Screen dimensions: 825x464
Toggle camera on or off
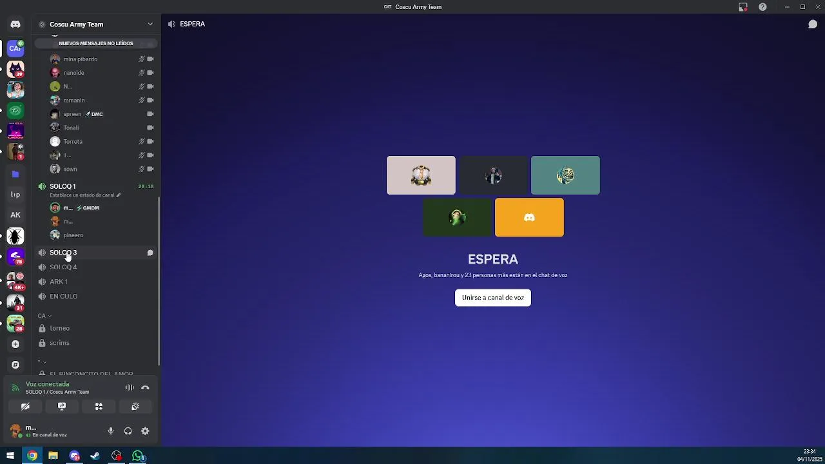pos(25,407)
